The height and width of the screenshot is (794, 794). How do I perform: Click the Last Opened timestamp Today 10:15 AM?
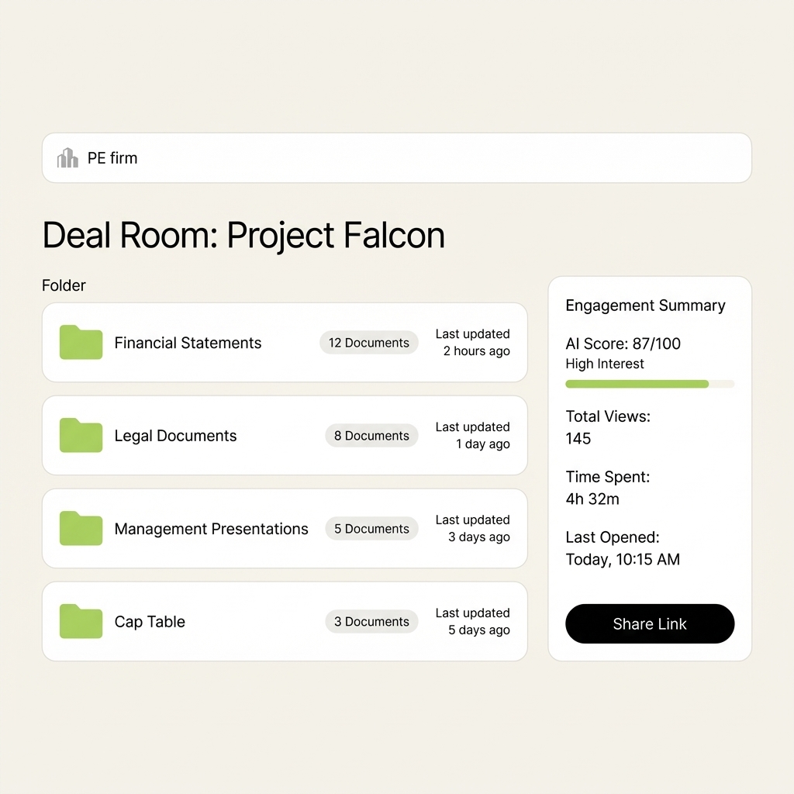[x=622, y=559]
